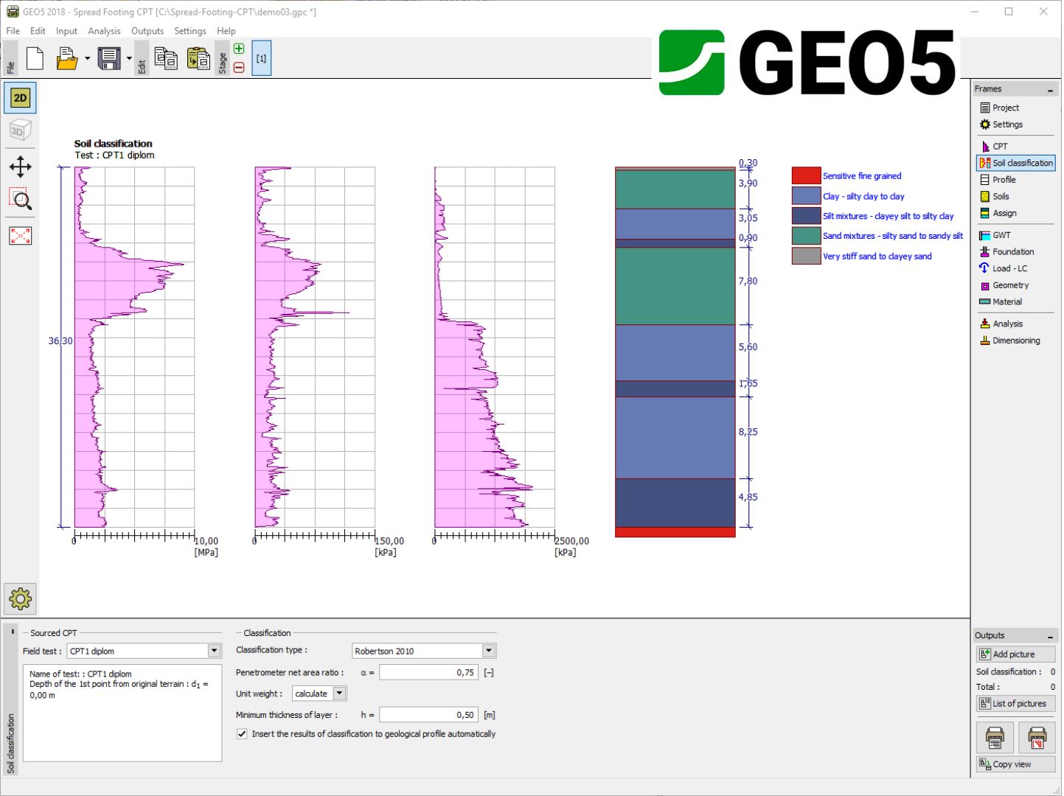Add a construction stage with the green plus
The image size is (1064, 796).
click(x=239, y=49)
